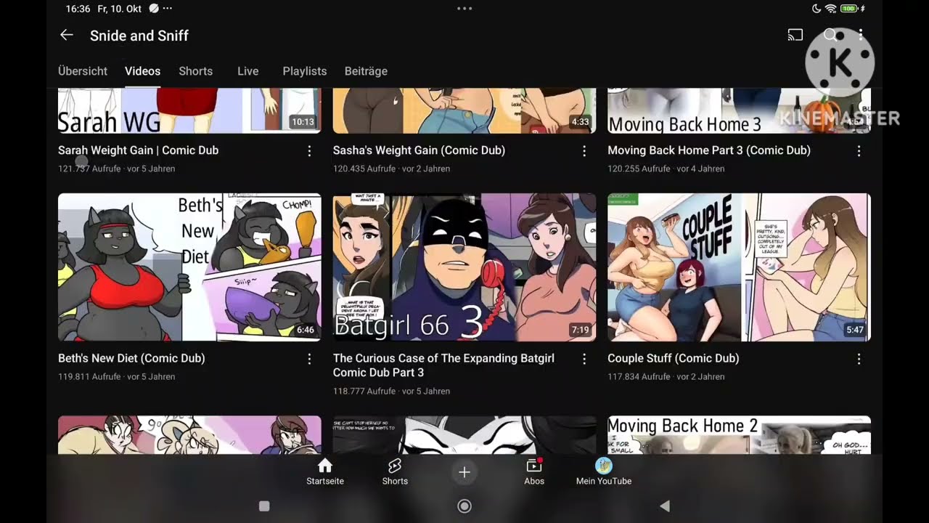Play Sarah WG thumbnail
This screenshot has width=929, height=523.
tap(189, 110)
